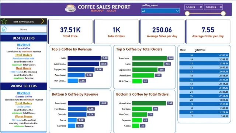Select the hour 10 row in the table
Screen dimensions: 236x133
(x=204, y=55)
